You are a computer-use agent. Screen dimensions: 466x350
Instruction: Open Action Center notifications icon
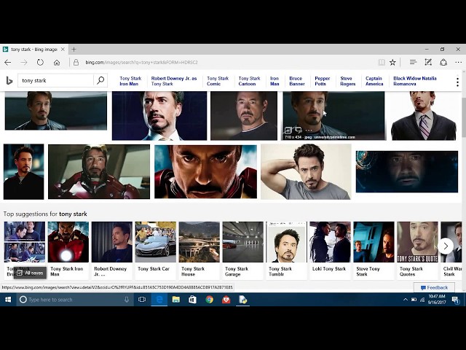click(x=455, y=300)
